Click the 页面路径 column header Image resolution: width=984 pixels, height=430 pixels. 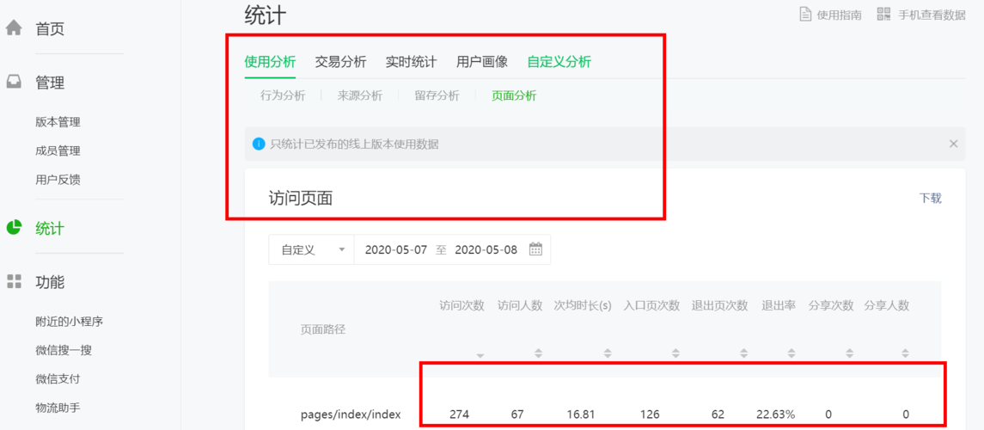pyautogui.click(x=323, y=329)
